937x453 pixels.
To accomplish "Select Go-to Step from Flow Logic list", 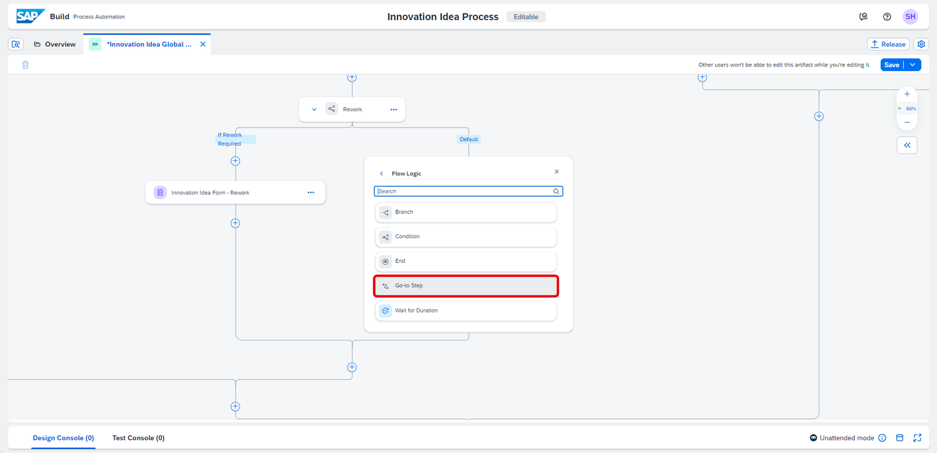I will tap(466, 286).
